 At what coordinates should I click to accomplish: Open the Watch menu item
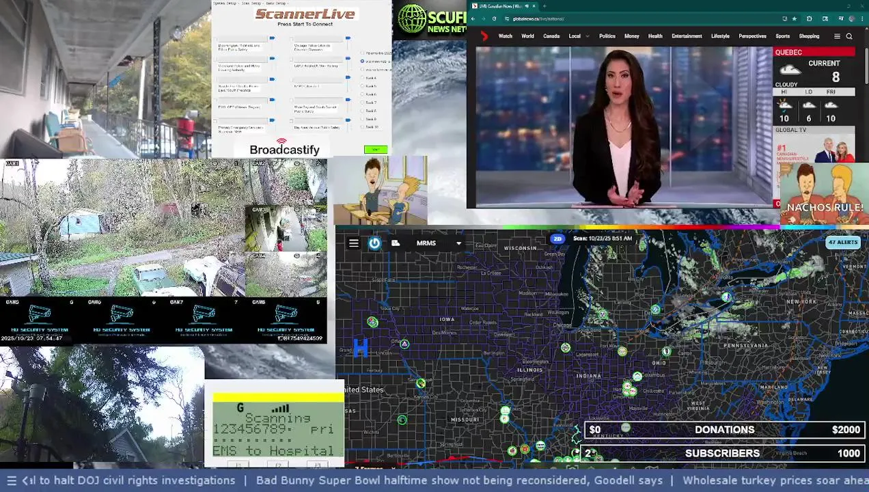coord(505,36)
